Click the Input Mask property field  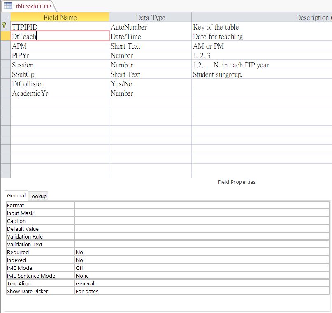pyautogui.click(x=202, y=213)
